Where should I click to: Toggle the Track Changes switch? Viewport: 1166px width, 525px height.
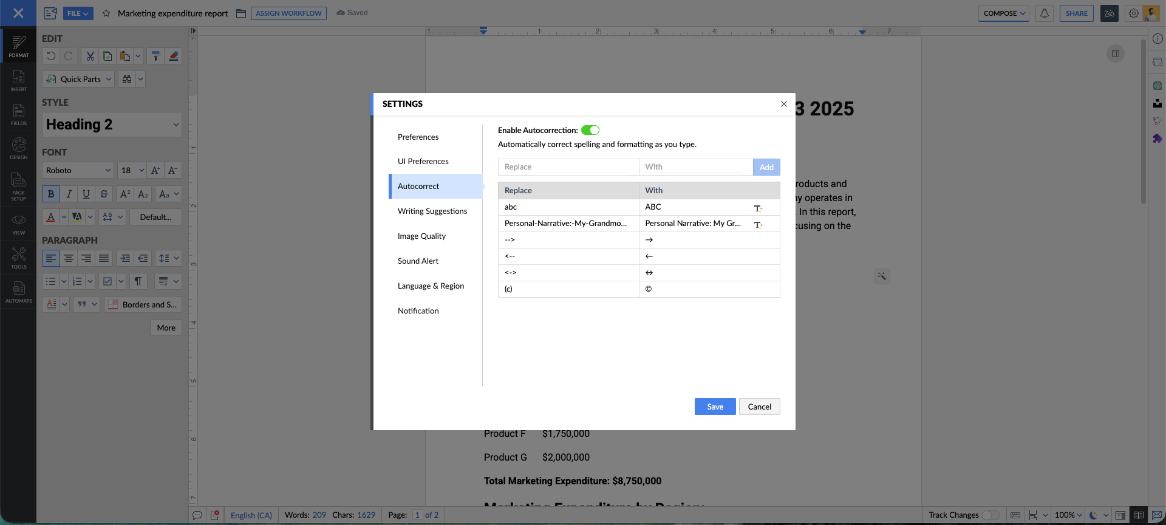990,515
